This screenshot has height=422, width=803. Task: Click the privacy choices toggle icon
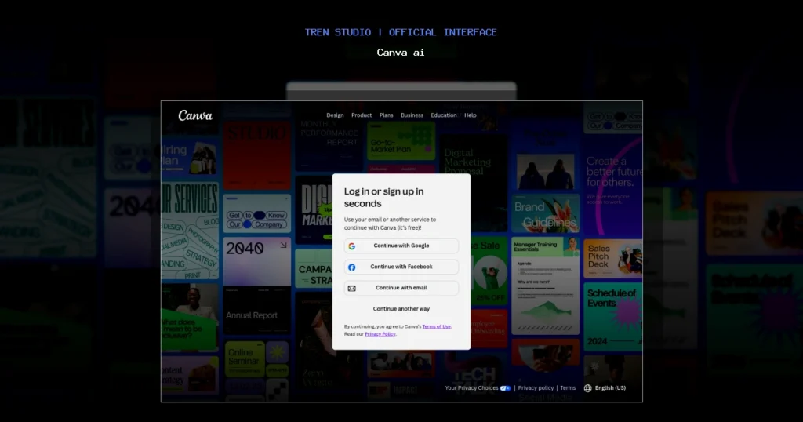point(505,388)
